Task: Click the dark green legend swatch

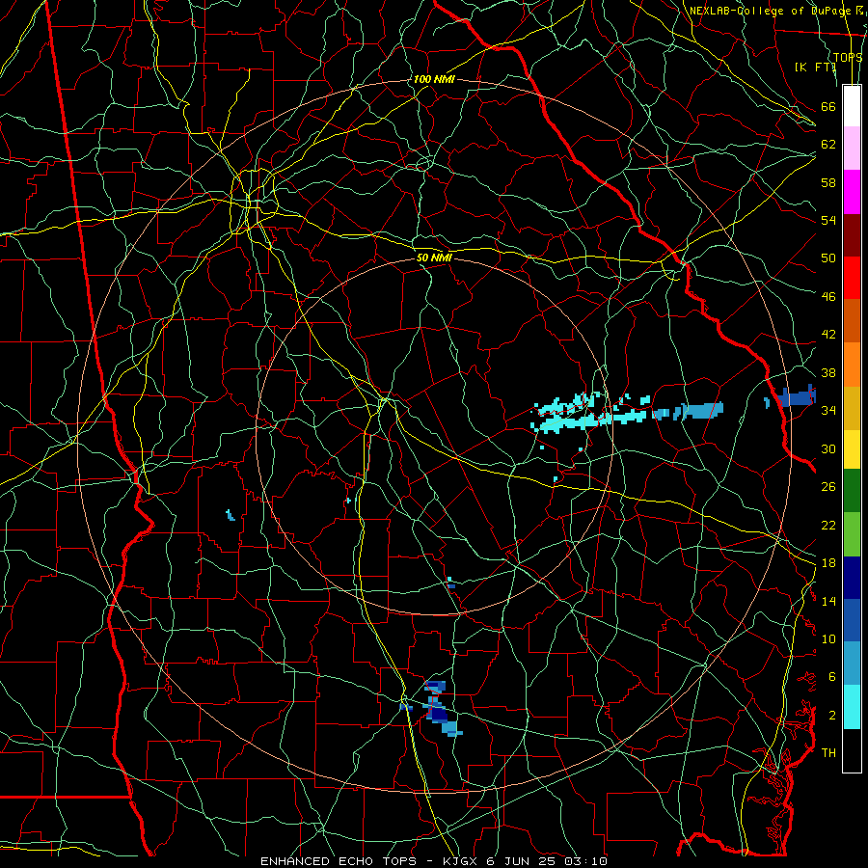Action: point(852,491)
